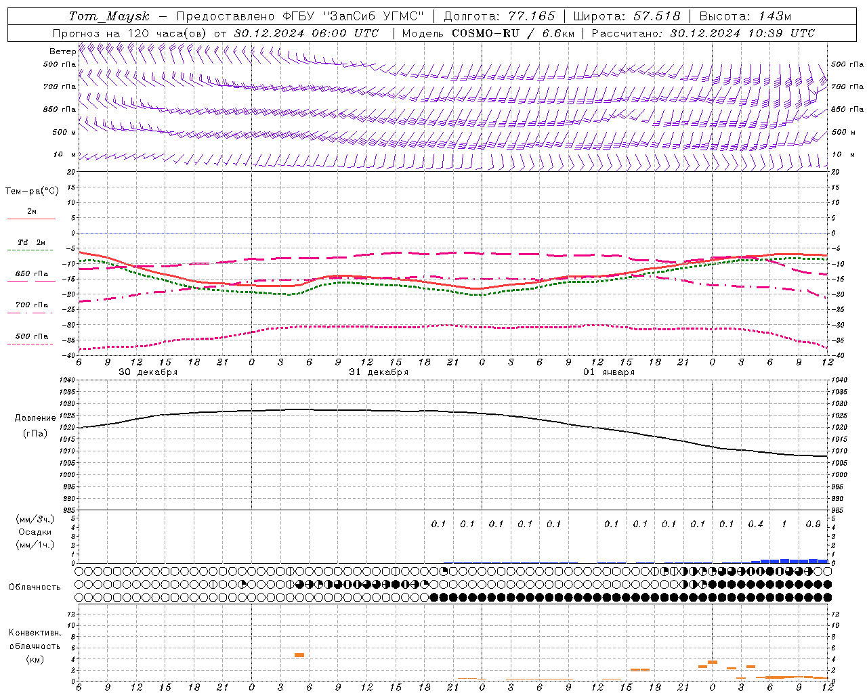Select the Прогноз на 120 часа(ов) text
The image size is (867, 693).
(130, 33)
